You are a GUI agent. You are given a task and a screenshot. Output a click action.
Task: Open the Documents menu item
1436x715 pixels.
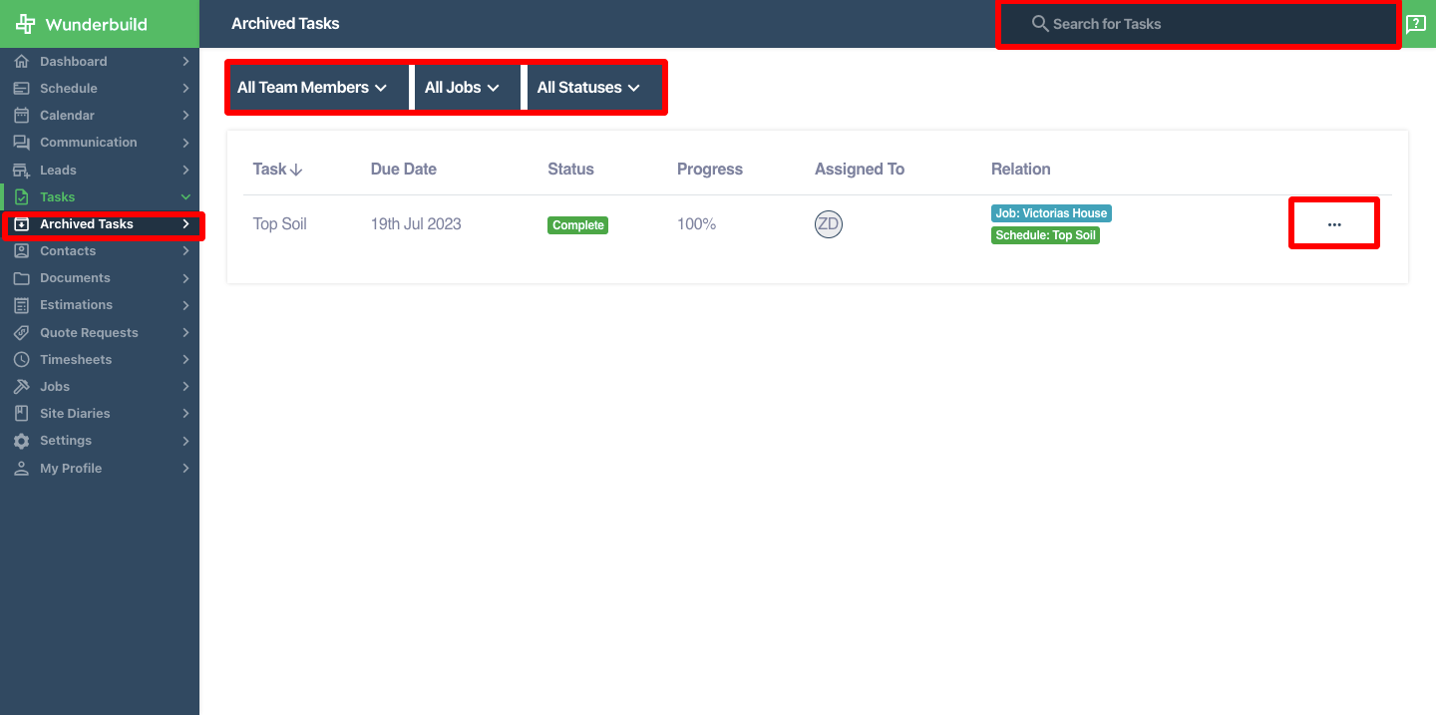click(100, 278)
